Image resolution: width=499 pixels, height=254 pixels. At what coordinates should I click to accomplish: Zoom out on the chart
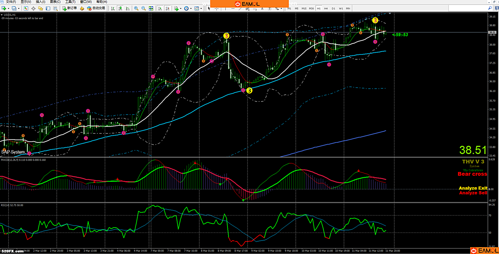click(144, 8)
